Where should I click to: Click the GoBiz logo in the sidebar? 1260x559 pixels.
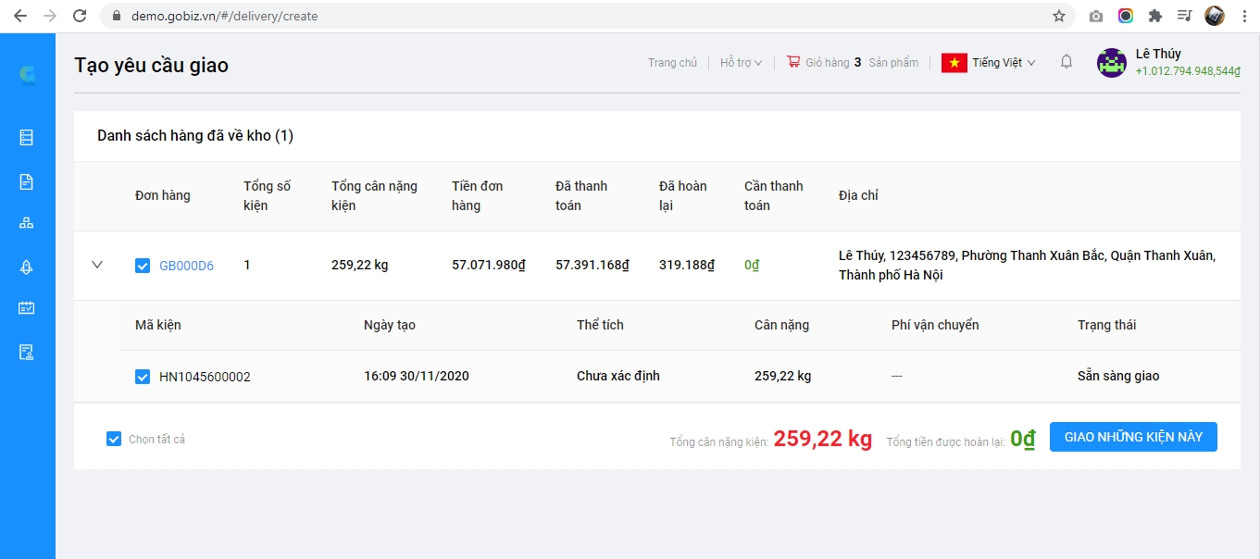point(28,76)
